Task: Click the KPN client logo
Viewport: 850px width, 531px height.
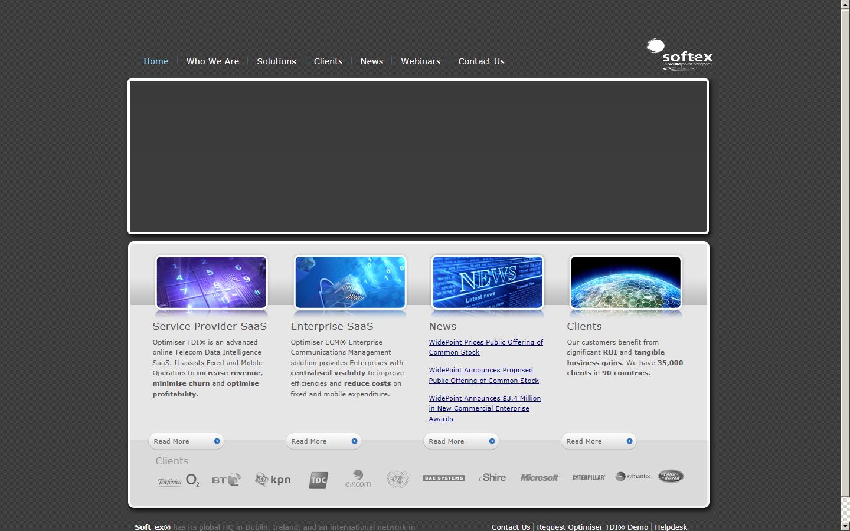Action: tap(273, 480)
